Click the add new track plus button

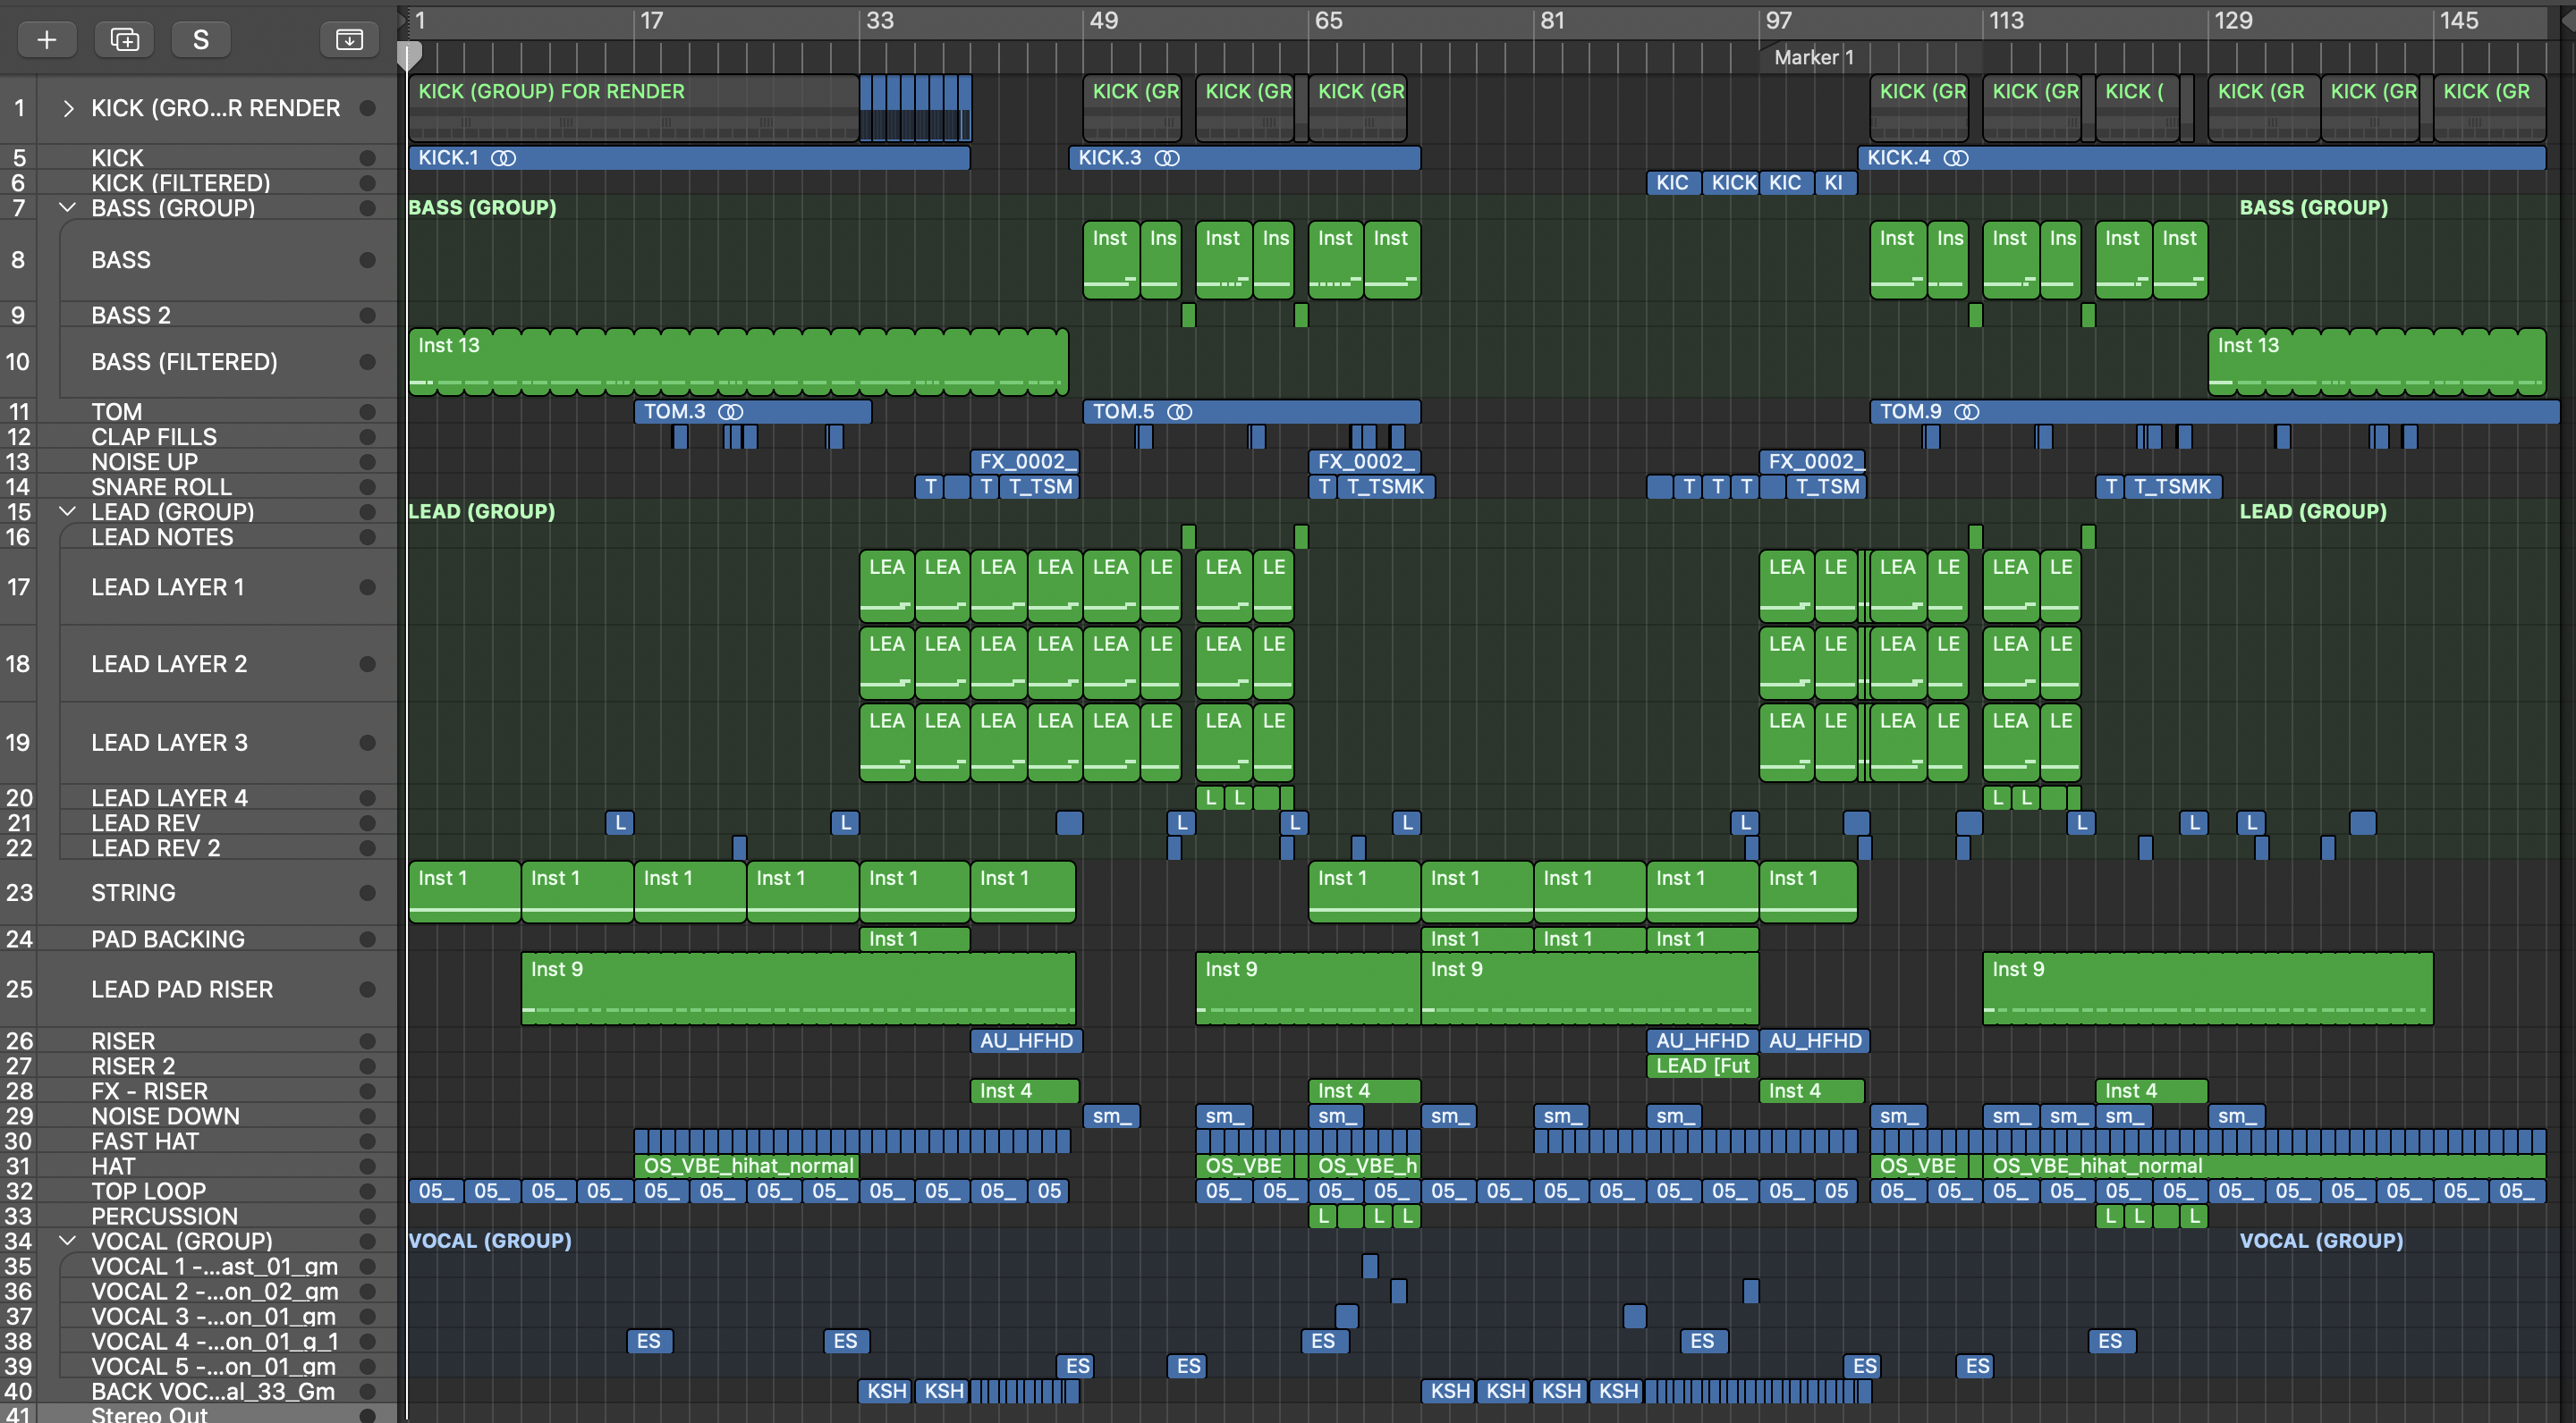point(46,39)
